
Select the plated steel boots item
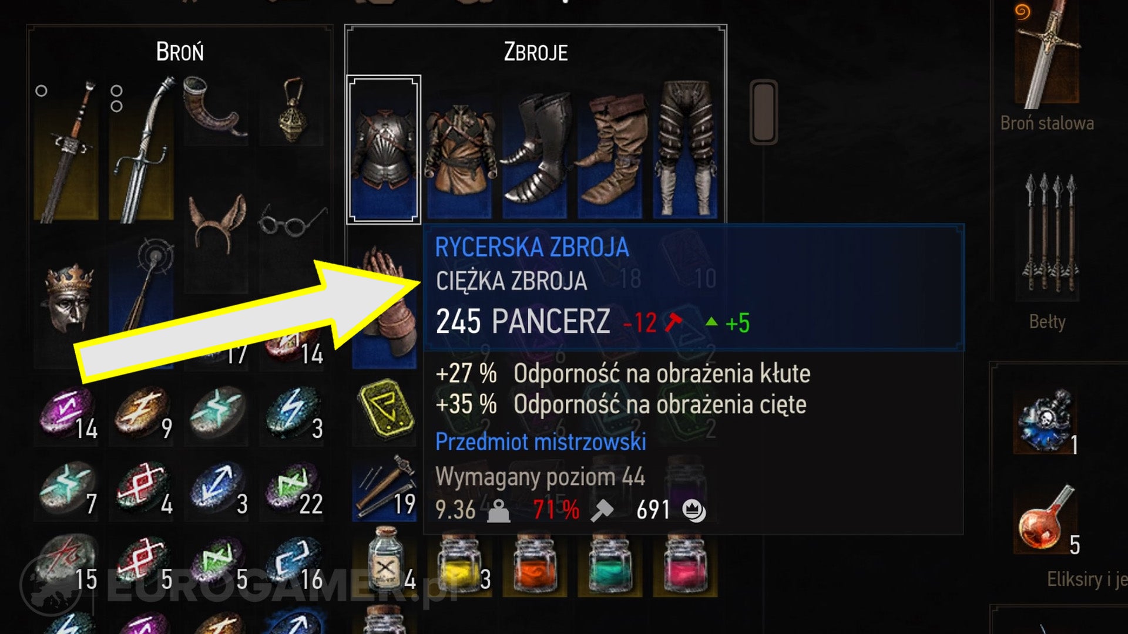click(x=534, y=149)
